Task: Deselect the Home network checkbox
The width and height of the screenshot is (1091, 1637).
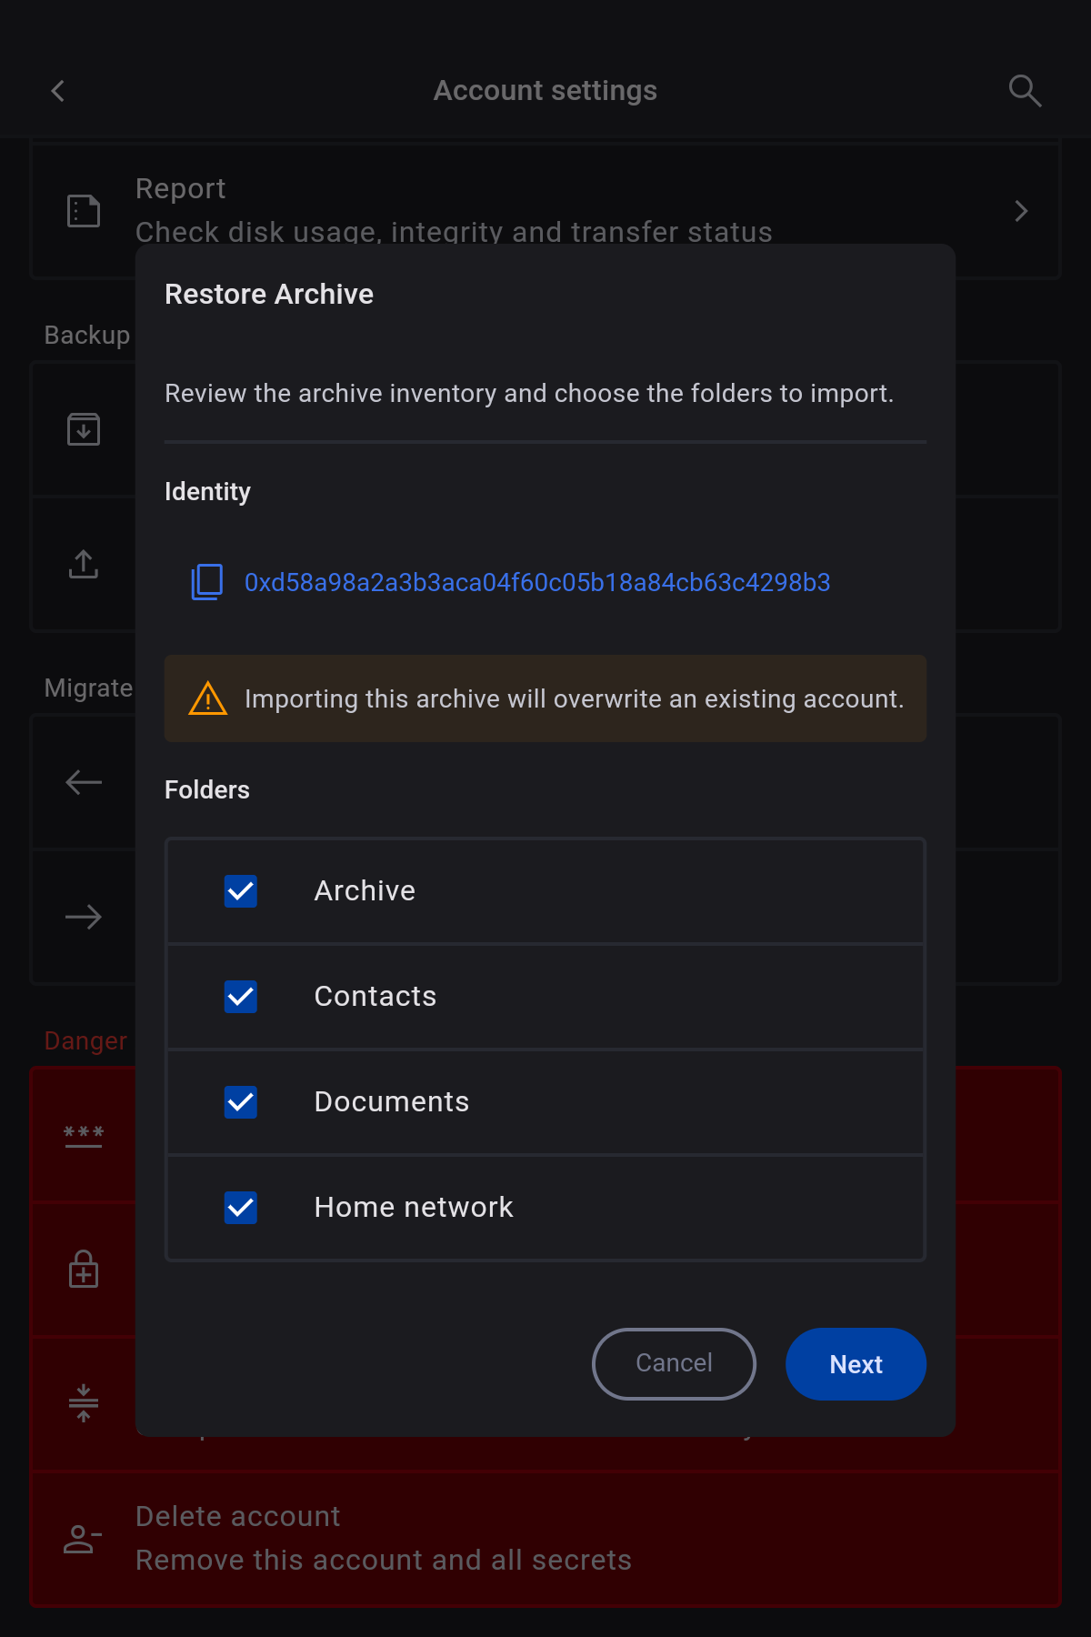Action: tap(241, 1208)
